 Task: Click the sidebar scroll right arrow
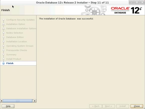pyautogui.click(x=35, y=101)
